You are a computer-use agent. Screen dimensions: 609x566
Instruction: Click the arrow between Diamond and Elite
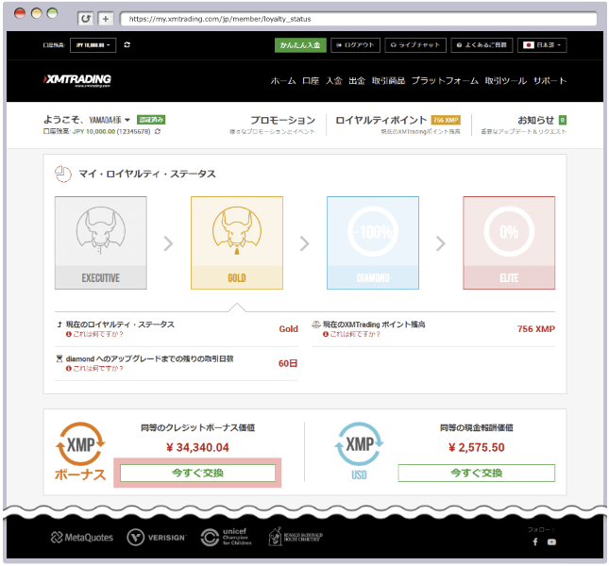441,243
